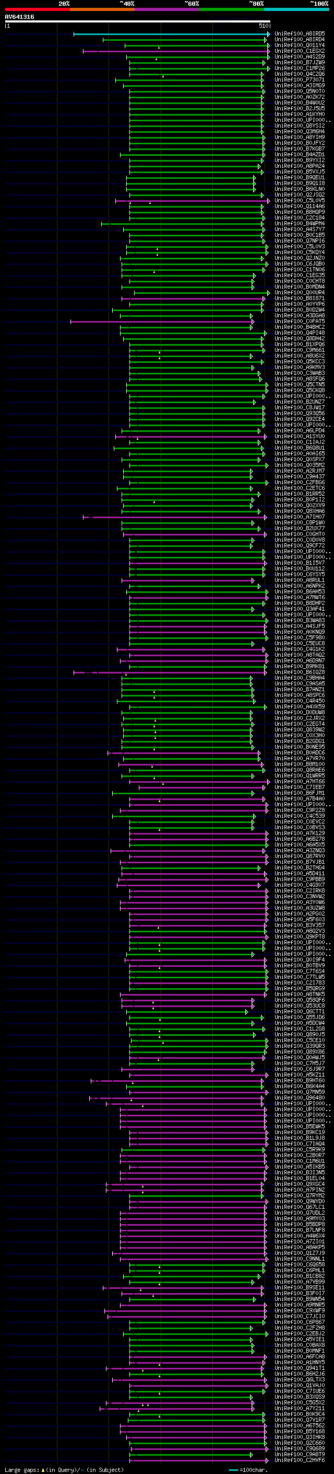The height and width of the screenshot is (1474, 334).
Task: Open hit UniRef100_B9MK81
Action: click(300, 666)
